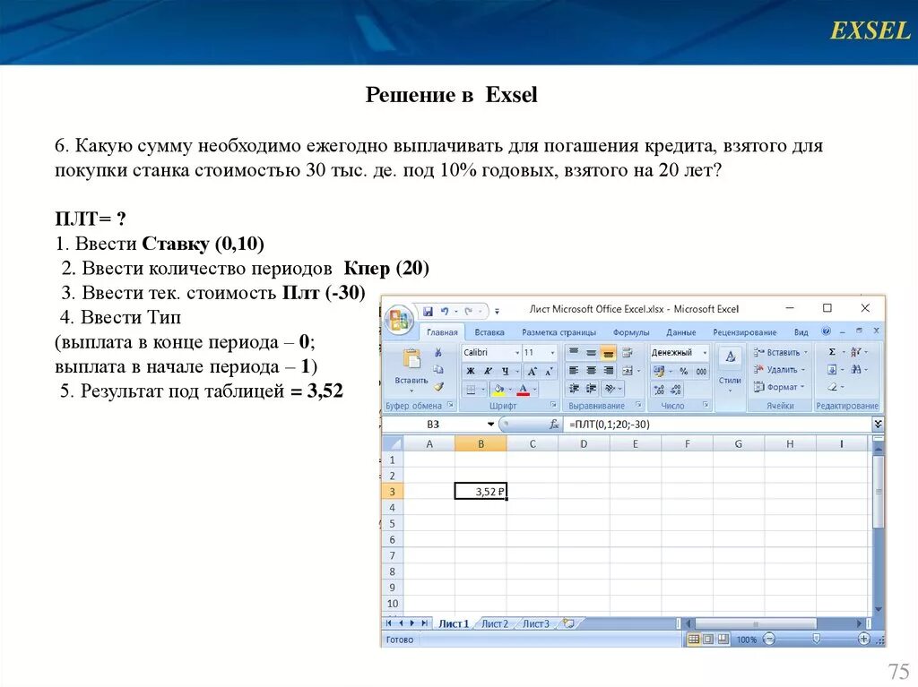Select the Format Painter brush
918x687 pixels.
pyautogui.click(x=437, y=387)
